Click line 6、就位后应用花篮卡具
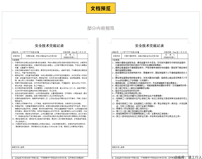The height and width of the screenshot is (159, 202). coord(150,86)
